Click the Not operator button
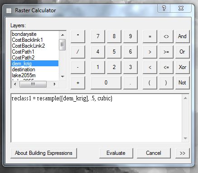Viewport: 198px width, 173px height. point(182,83)
